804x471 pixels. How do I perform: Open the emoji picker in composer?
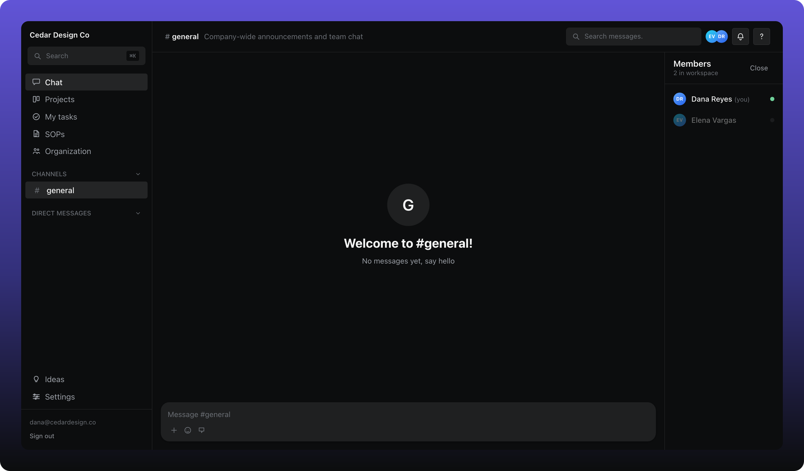coord(188,430)
